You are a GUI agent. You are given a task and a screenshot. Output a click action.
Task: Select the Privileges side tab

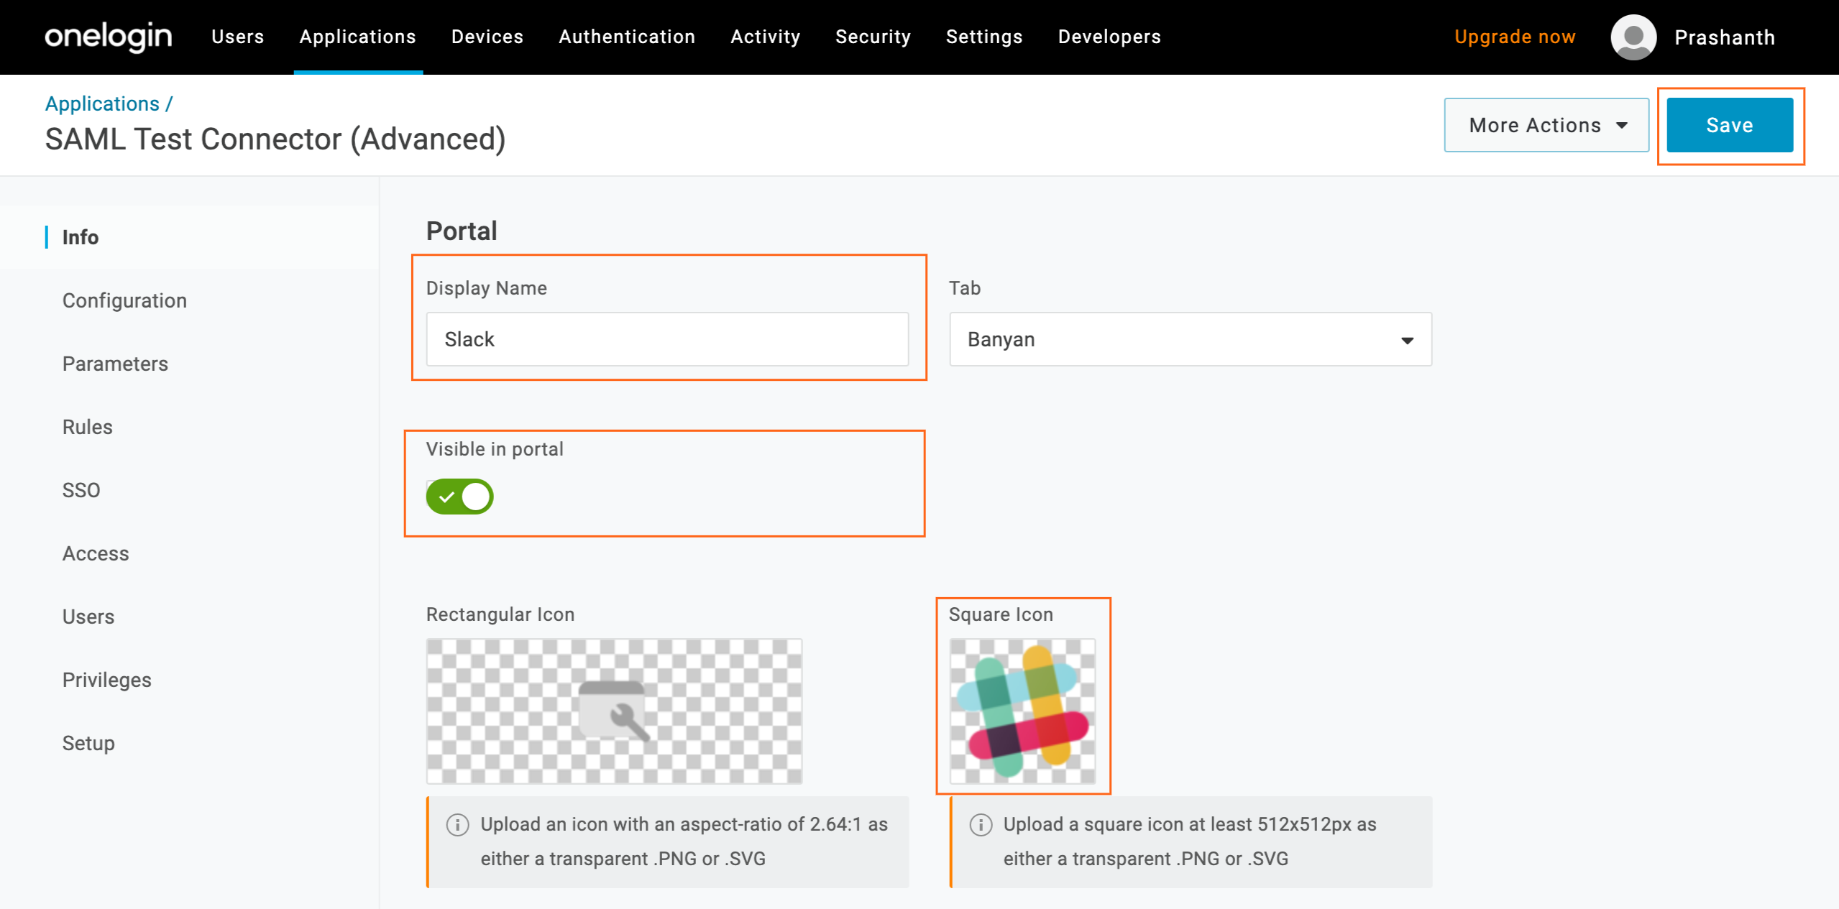106,680
